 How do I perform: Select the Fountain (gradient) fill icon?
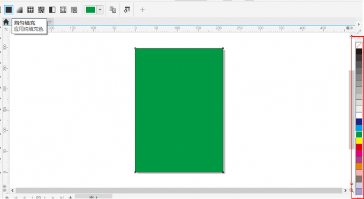point(19,10)
